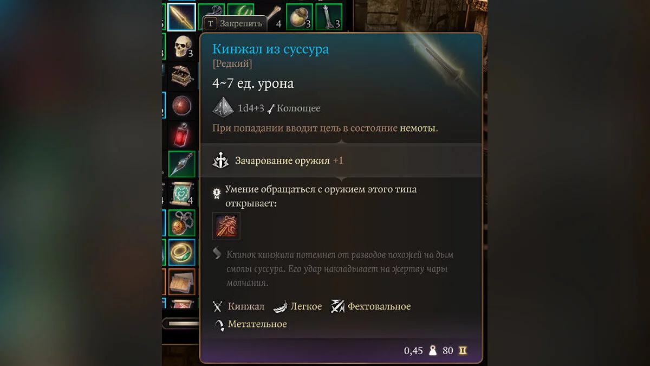This screenshot has height=366, width=650.
Task: Select the red potion bottle item
Action: [182, 134]
